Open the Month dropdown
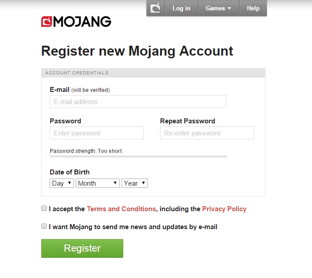 coord(97,183)
